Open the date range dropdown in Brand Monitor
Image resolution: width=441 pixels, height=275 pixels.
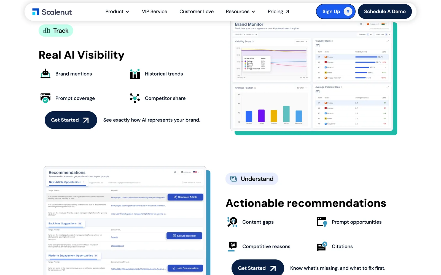246,35
